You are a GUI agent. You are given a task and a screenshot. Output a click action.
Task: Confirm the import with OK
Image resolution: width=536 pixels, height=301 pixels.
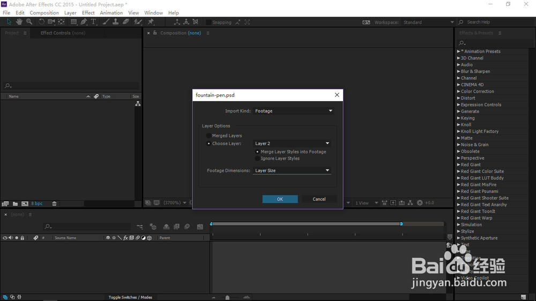pos(280,199)
